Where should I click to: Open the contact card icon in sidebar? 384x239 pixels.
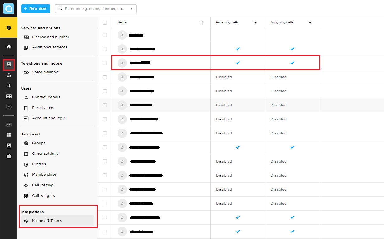9,96
